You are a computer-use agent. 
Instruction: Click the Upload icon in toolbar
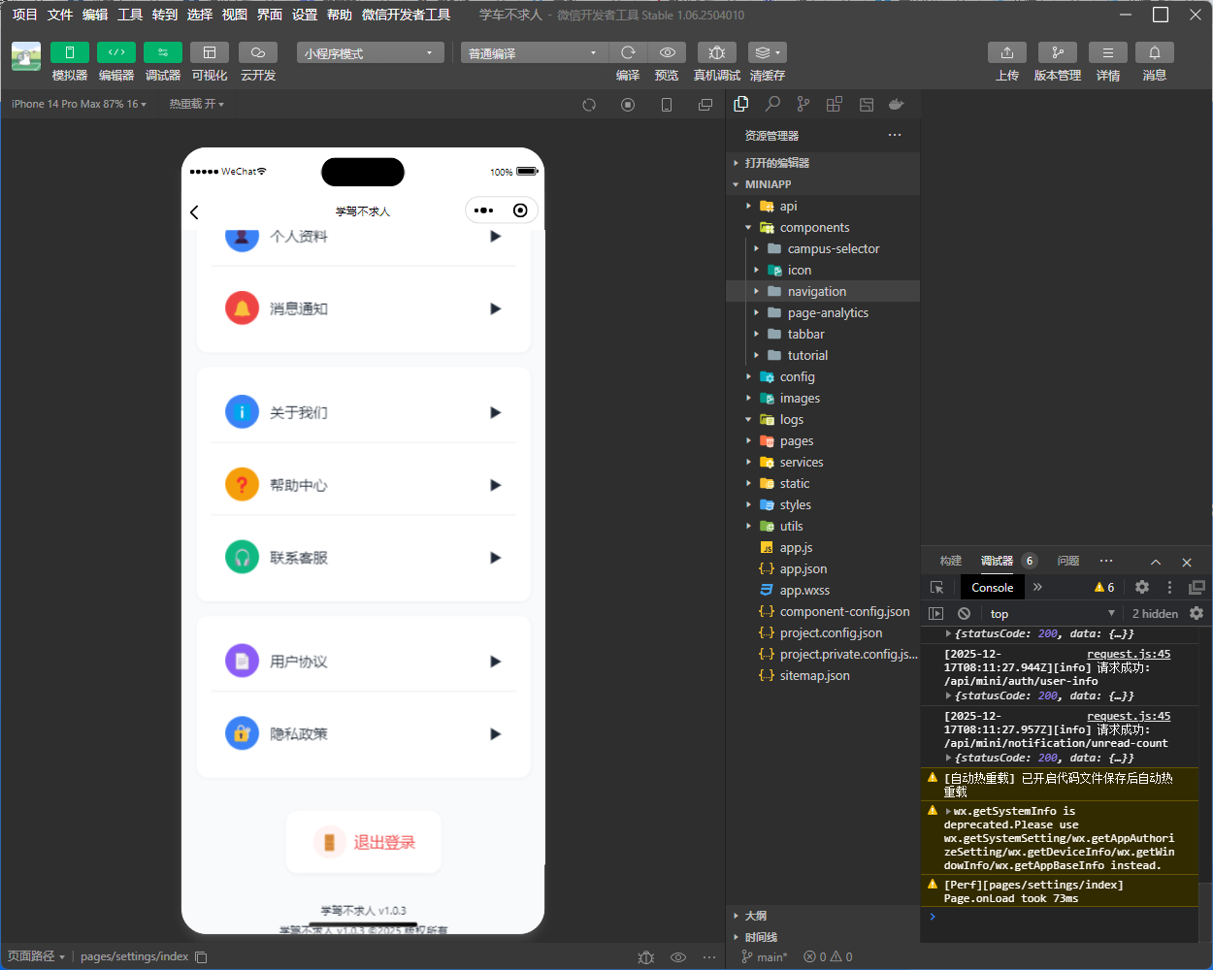(1006, 52)
